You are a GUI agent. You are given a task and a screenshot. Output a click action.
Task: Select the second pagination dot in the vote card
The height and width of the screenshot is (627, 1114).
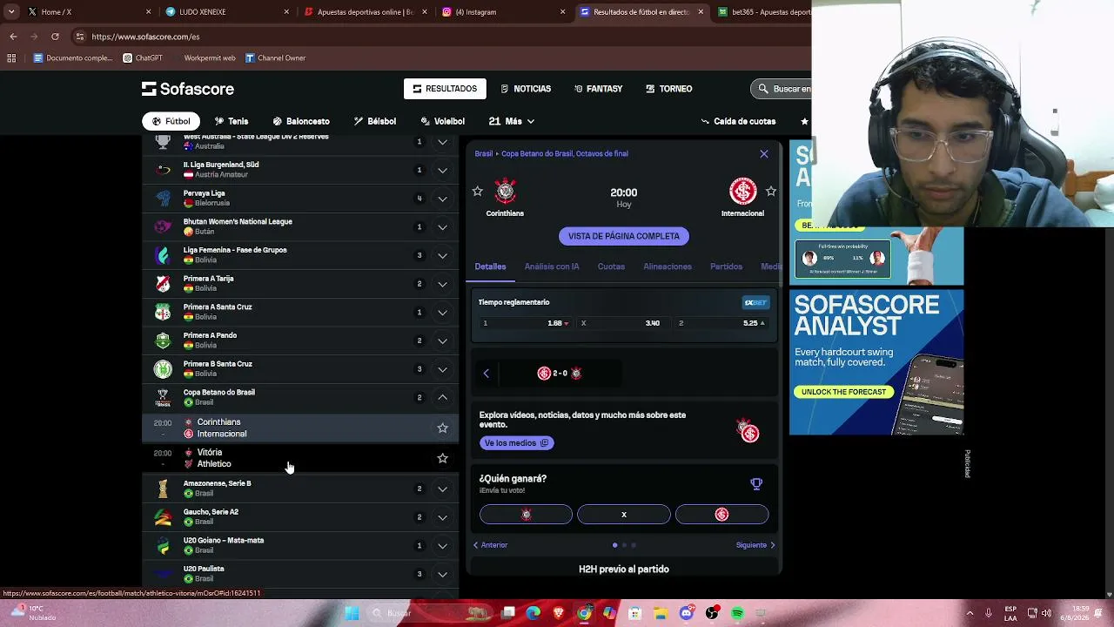point(624,545)
